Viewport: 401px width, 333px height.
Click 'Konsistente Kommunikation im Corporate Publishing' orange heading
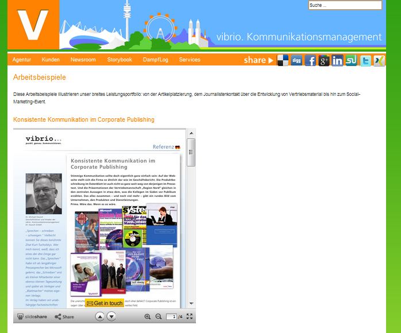84,119
